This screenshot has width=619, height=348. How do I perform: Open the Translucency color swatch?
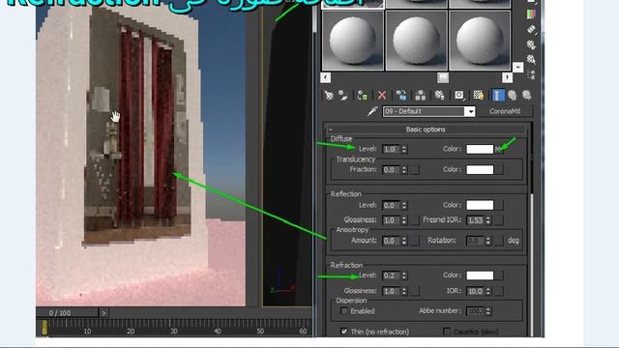tap(480, 170)
